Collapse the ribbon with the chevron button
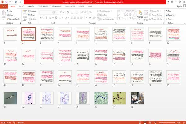The width and height of the screenshot is (186, 124). 184,23
